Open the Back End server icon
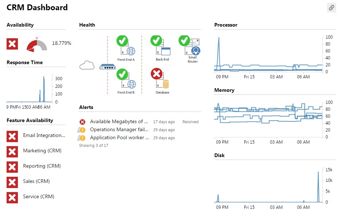346x211 pixels. point(160,45)
